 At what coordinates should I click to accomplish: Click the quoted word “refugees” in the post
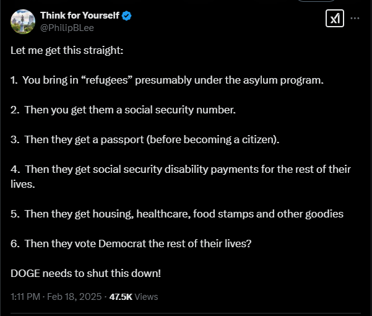point(106,81)
